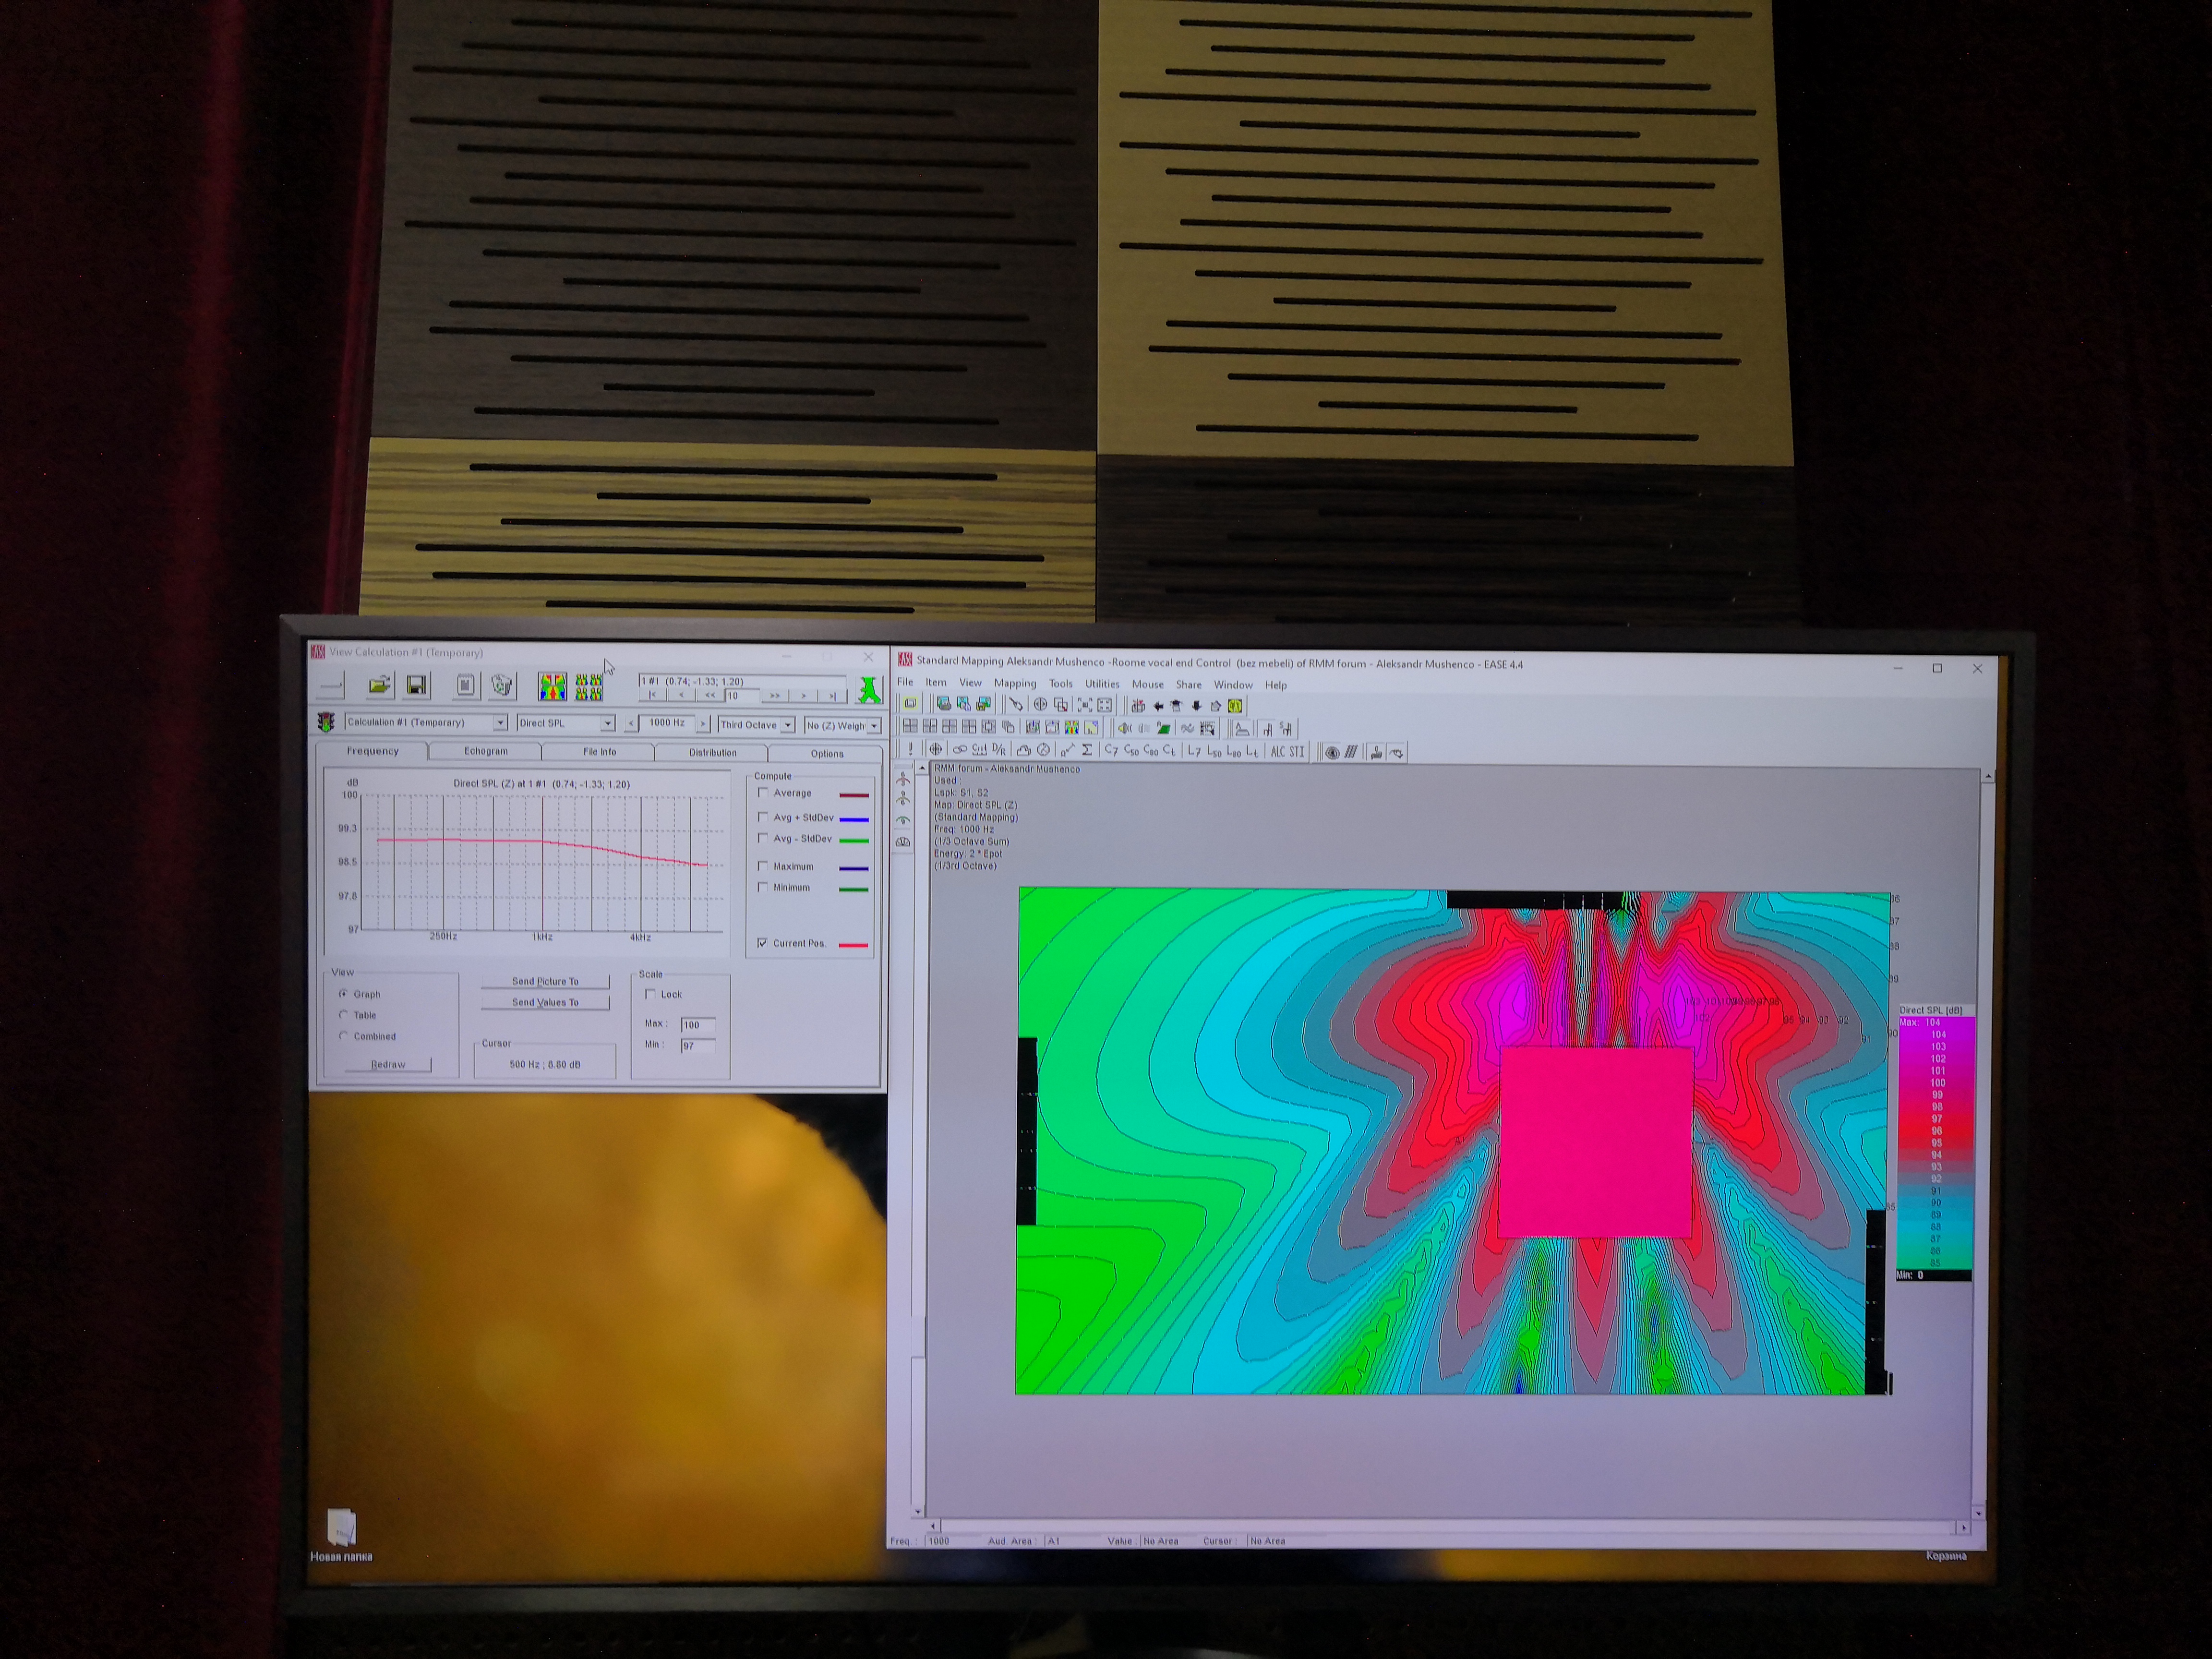2212x1659 pixels.
Task: Click the C50 clarity toolbar icon
Action: (x=1131, y=751)
